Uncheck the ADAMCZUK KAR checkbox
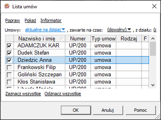 tap(9, 46)
